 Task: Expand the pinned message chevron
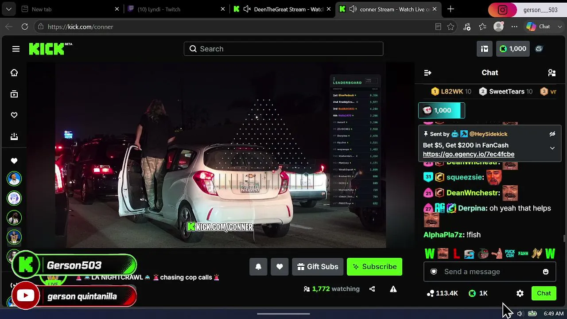click(552, 148)
